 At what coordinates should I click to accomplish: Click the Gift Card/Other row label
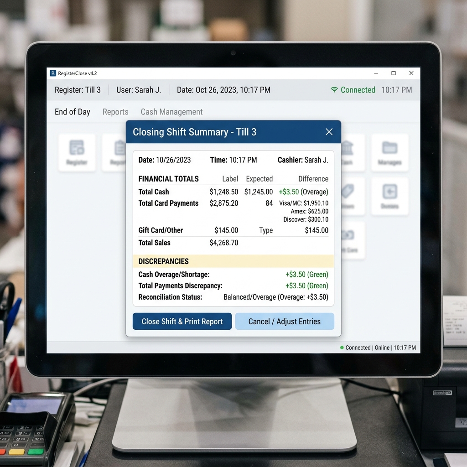(161, 230)
